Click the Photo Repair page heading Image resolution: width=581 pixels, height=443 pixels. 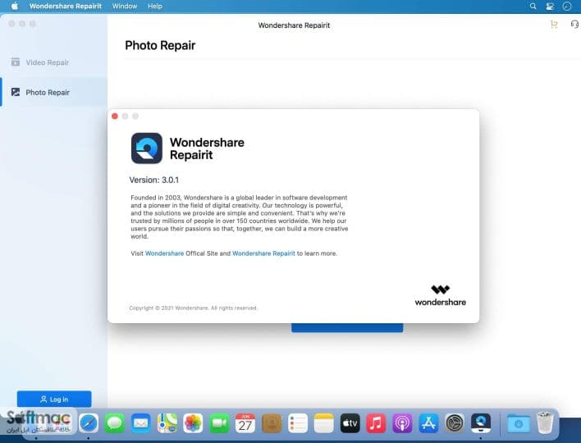[160, 45]
